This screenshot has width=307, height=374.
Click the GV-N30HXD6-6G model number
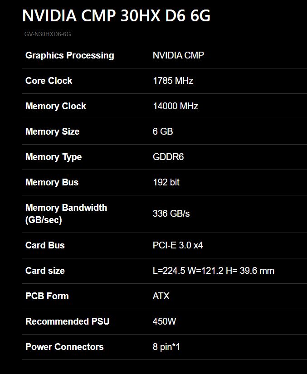48,34
